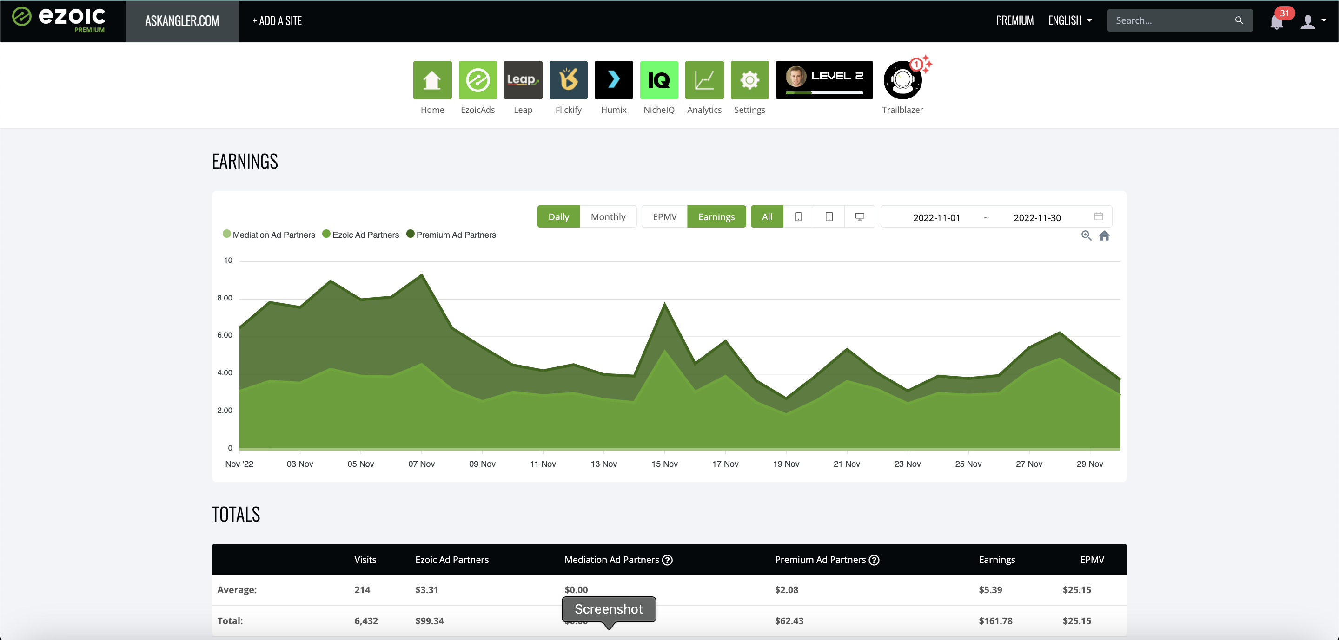
Task: Switch chart metric to EPMV
Action: tap(665, 216)
